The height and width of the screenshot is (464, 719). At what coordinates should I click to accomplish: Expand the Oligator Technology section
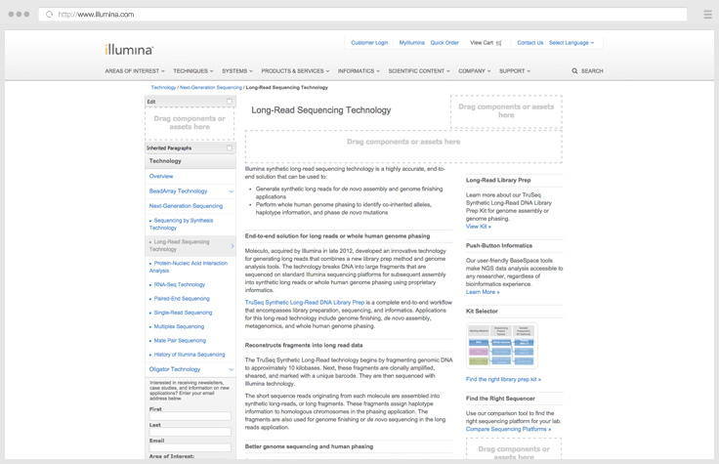coord(231,369)
